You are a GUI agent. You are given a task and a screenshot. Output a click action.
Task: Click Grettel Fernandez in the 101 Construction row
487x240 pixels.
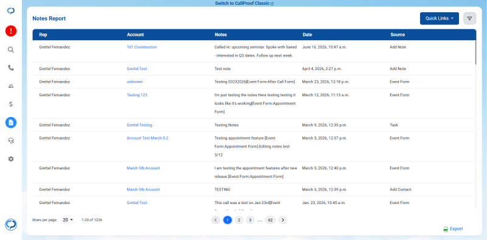point(54,48)
